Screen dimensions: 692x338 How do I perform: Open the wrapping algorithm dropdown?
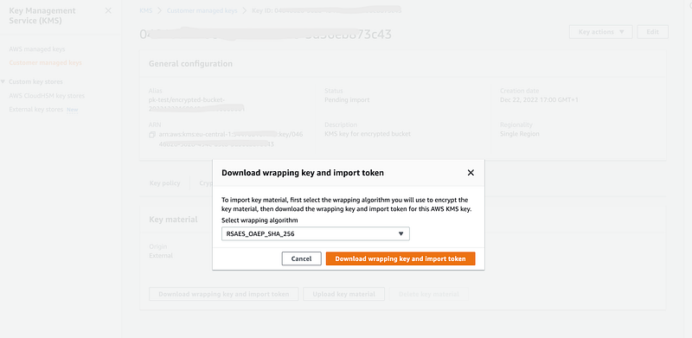point(316,234)
